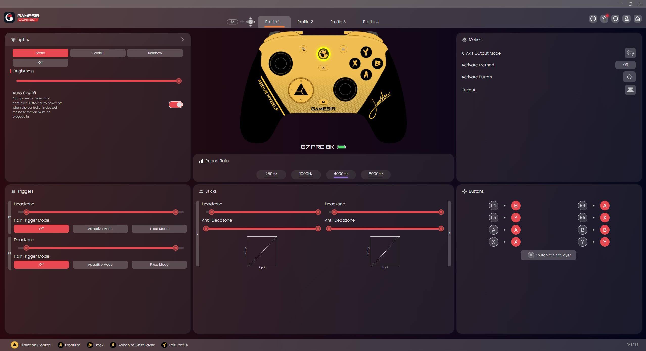
Task: Set report rate to 250Hz
Action: (271, 174)
